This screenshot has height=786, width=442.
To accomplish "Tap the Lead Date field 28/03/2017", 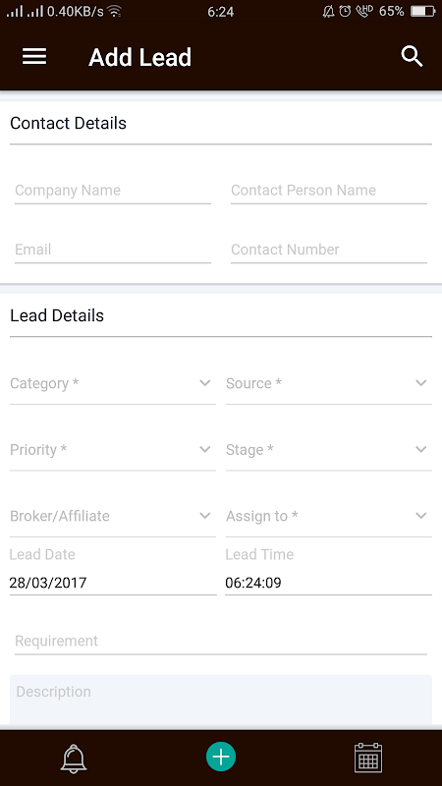I will click(x=113, y=583).
